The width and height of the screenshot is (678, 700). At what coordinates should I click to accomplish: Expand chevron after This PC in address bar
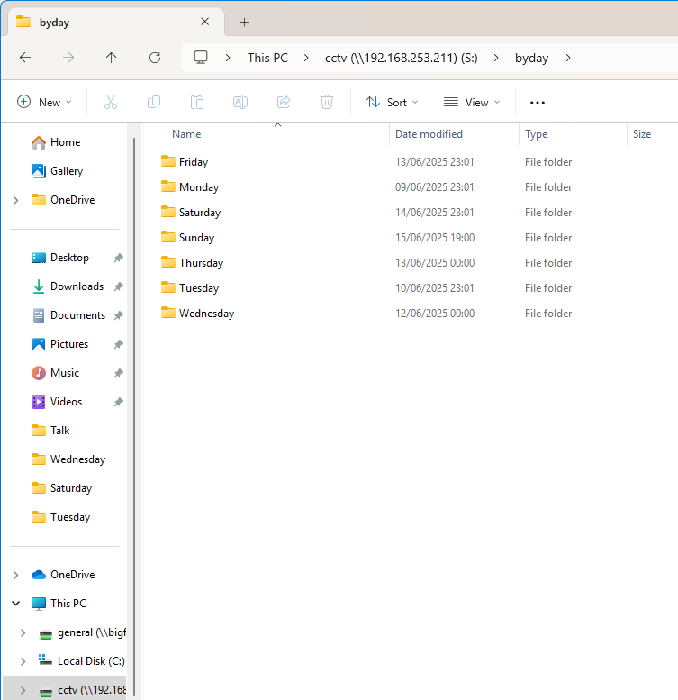(306, 58)
